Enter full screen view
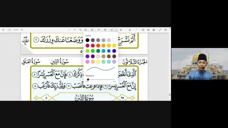This screenshot has height=128, width=228. pos(160,30)
